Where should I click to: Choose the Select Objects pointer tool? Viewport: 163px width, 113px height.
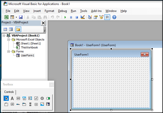point(6,98)
